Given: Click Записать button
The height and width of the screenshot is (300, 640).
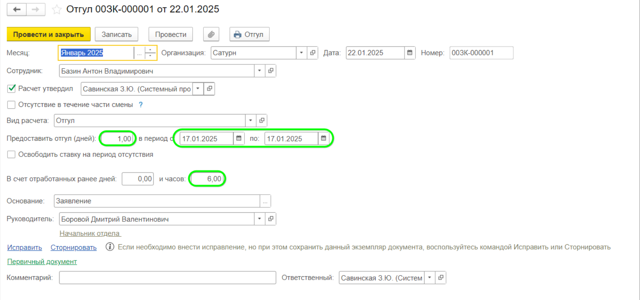Looking at the screenshot, I should tap(116, 34).
